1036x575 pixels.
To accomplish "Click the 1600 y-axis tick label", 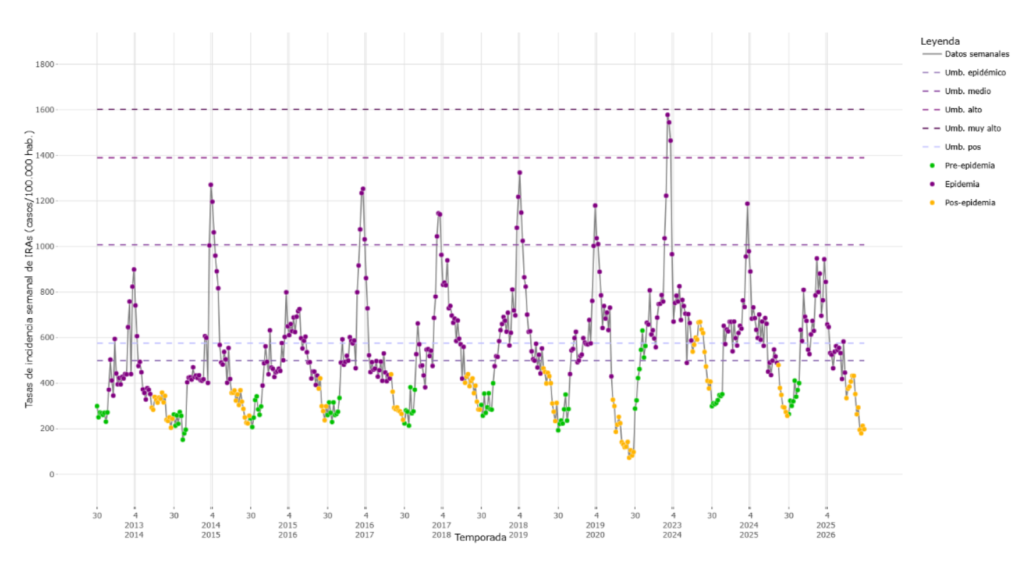I will (x=45, y=110).
